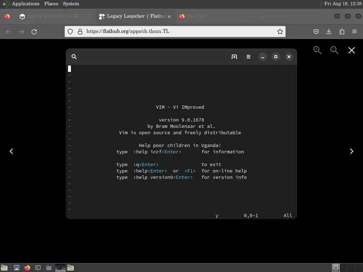
Task: Reload the current Flathub page
Action: click(x=34, y=32)
